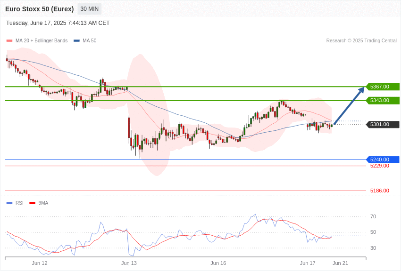401x271 pixels.
Task: Click the Jun 12 date axis label
Action: [x=40, y=263]
